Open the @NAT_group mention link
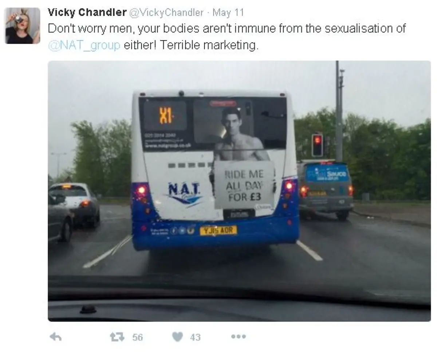 pos(84,46)
